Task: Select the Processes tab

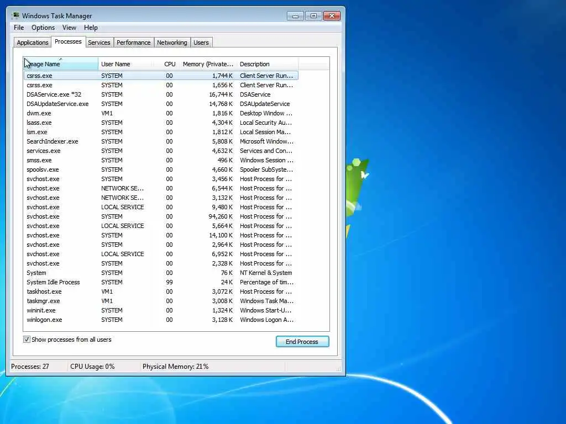Action: click(68, 41)
